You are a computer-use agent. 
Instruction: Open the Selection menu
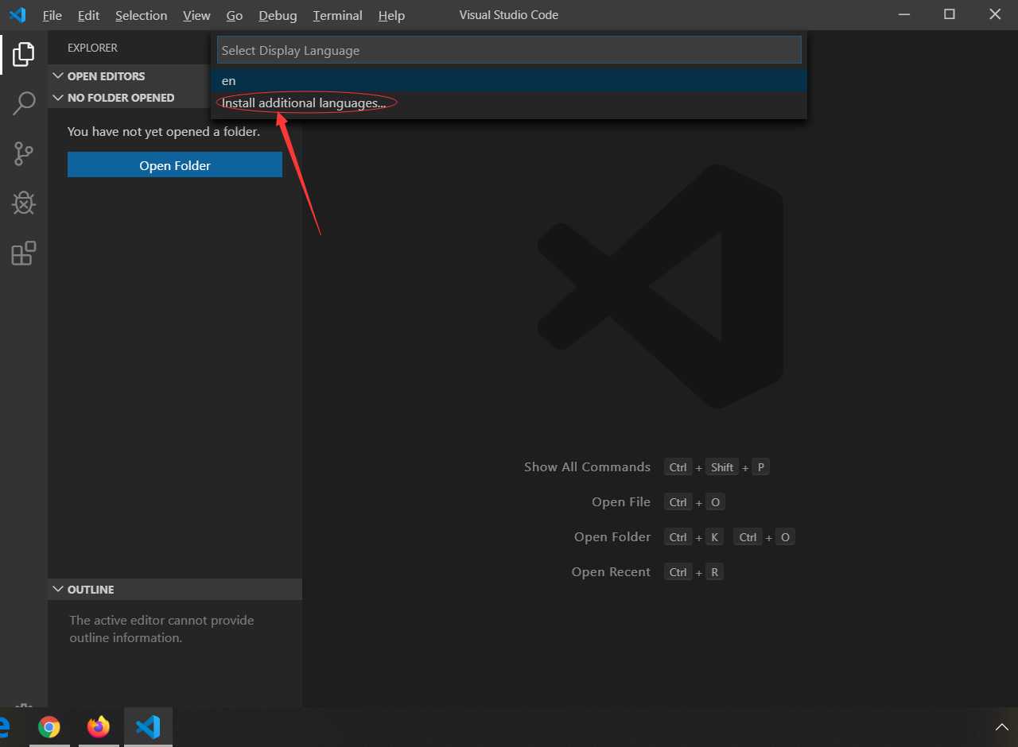pyautogui.click(x=141, y=15)
